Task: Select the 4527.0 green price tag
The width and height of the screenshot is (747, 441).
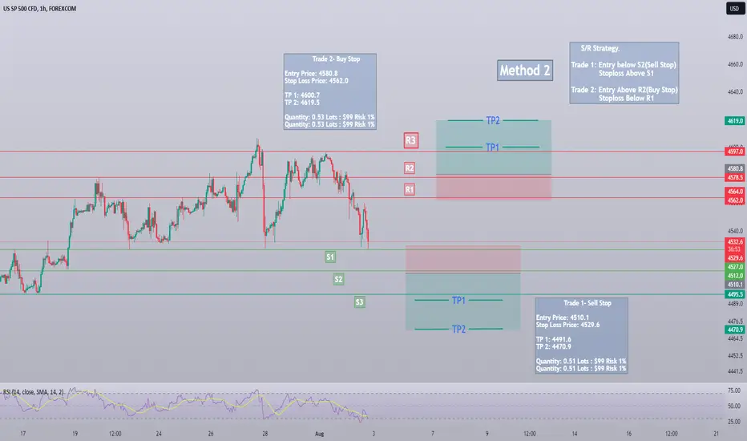Action: pos(735,267)
